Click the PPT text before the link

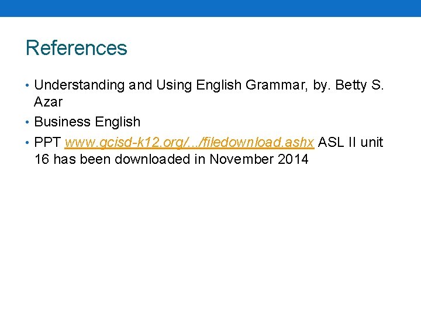point(48,142)
